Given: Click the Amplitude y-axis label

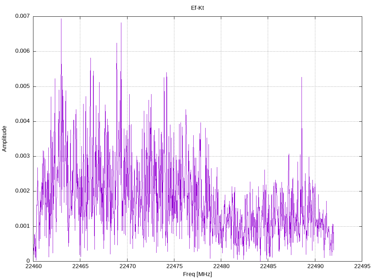Looking at the screenshot, I should click(x=4, y=139).
